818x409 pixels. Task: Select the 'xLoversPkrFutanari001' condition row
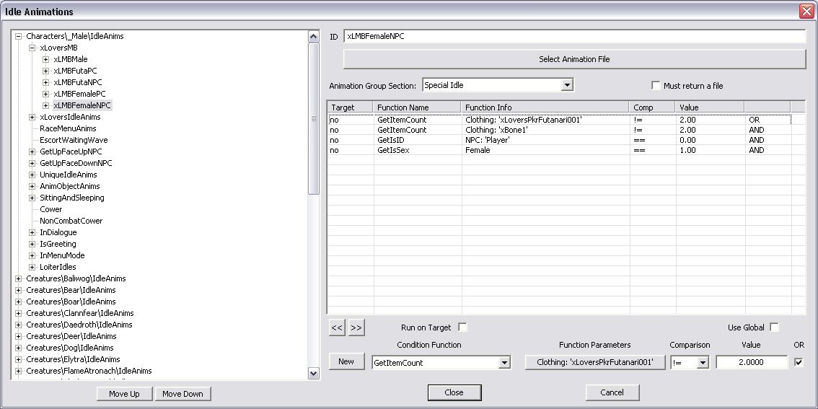[559, 120]
